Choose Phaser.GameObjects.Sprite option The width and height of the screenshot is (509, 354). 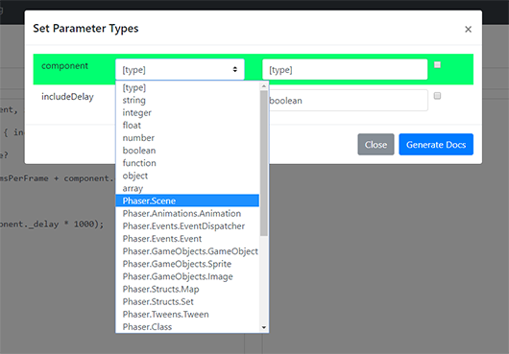click(187, 264)
